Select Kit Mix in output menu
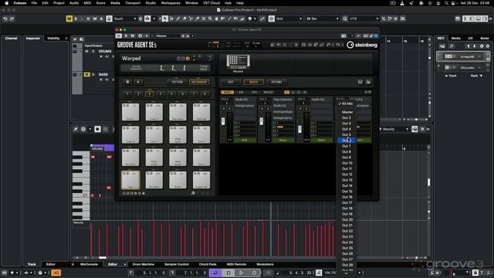494x278 pixels. click(x=347, y=103)
